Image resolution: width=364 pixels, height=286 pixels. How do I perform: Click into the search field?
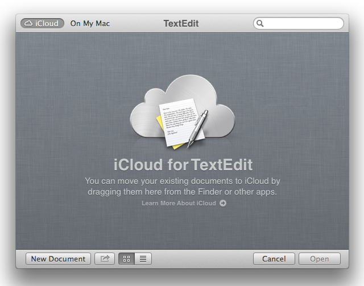[299, 23]
